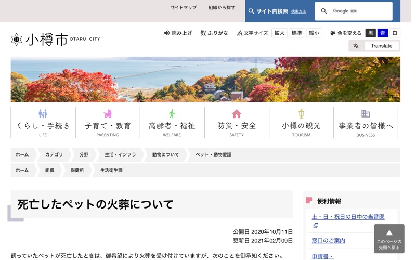This screenshot has height=260, width=416.
Task: Click the stroller icon above 子育て・教育
Action: 108,114
